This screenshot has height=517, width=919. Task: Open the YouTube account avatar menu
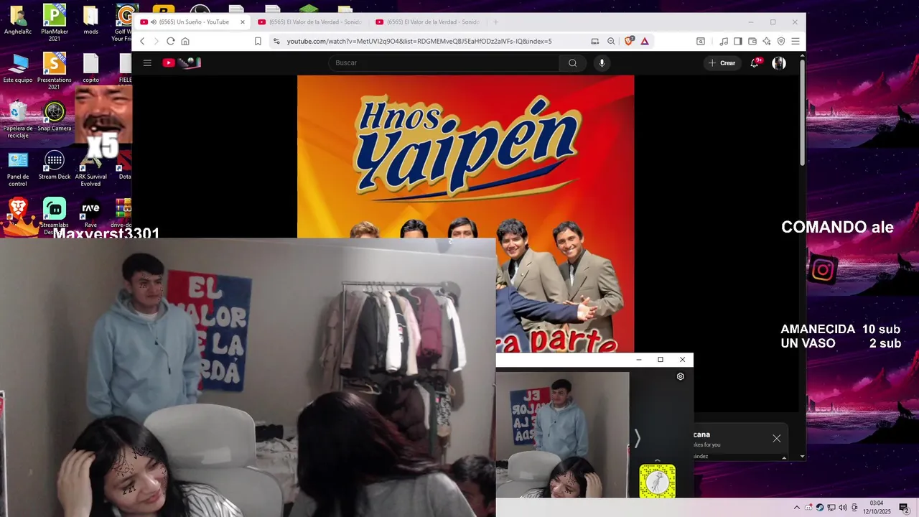pyautogui.click(x=779, y=63)
